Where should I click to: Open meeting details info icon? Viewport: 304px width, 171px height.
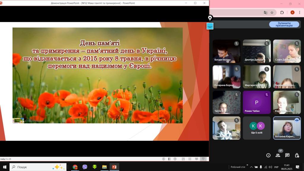(x=268, y=155)
